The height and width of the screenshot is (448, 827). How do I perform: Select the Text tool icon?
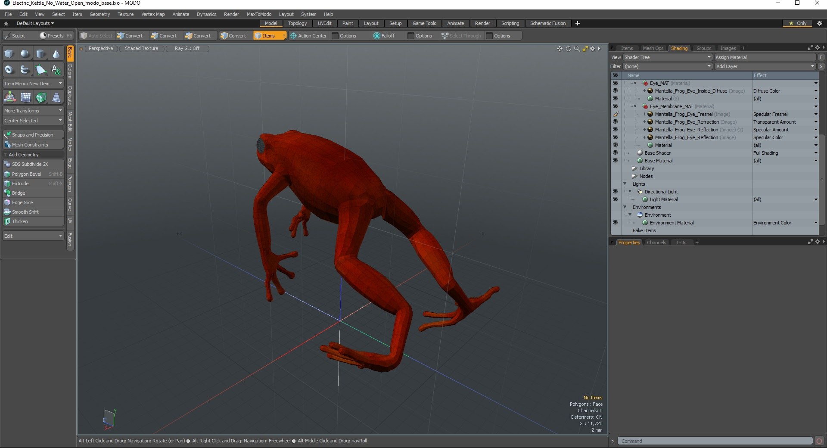point(56,69)
